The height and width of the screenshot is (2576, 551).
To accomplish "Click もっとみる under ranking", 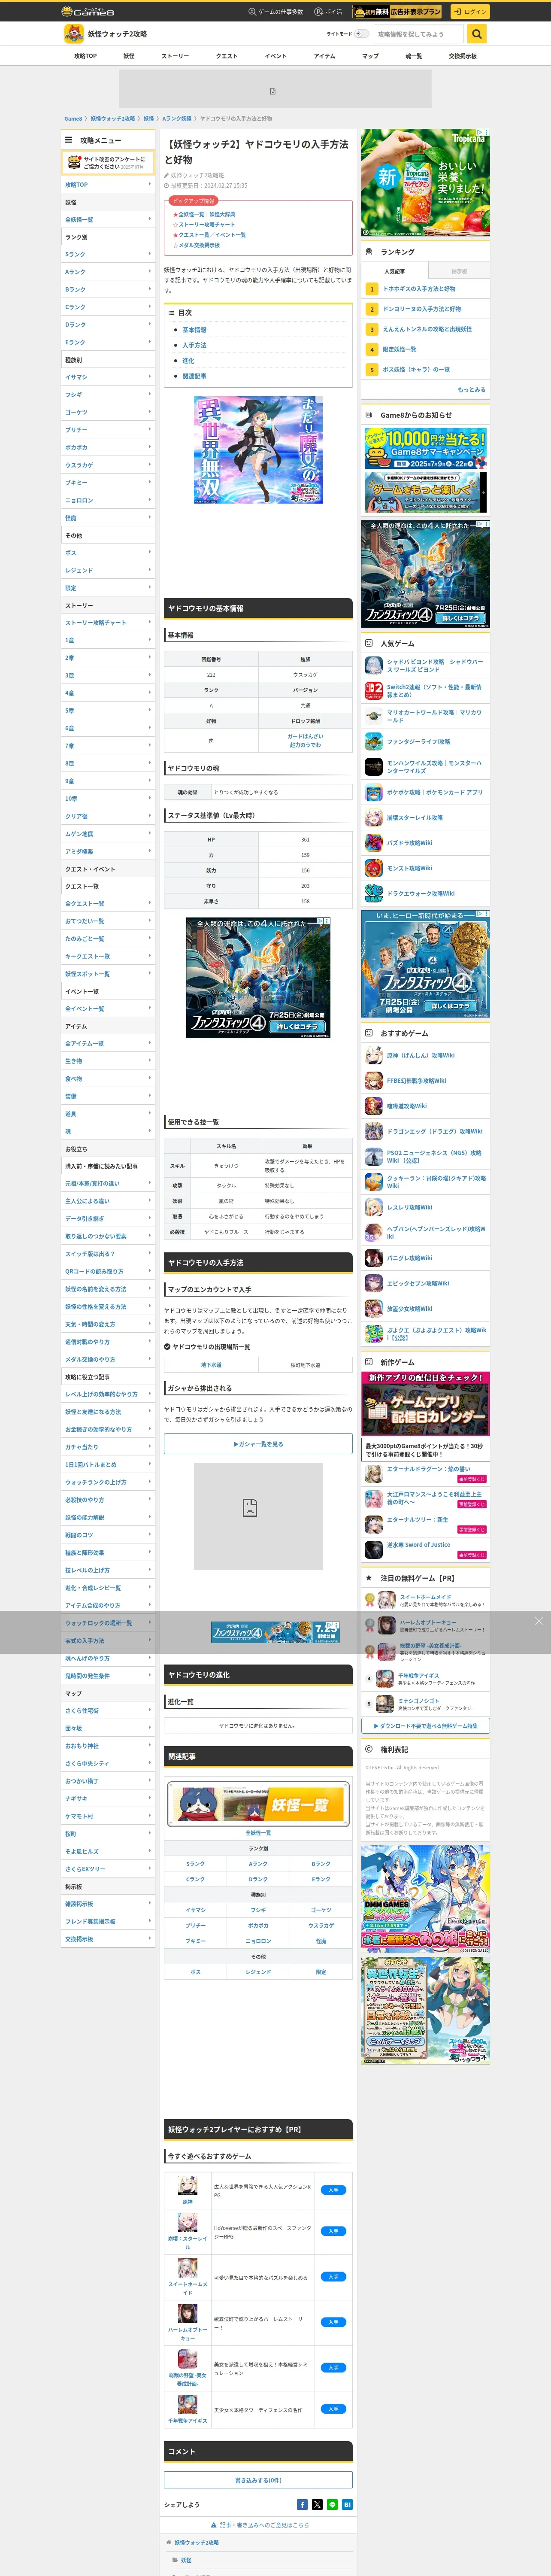I will (x=471, y=390).
